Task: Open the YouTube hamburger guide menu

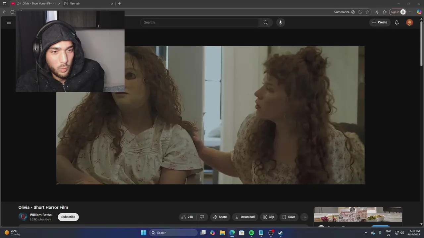Action: (x=9, y=22)
